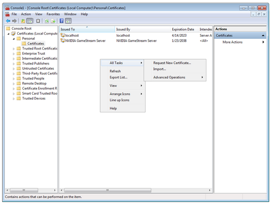Image resolution: width=273 pixels, height=206 pixels.
Task: Click the Refresh toolbar icon
Action: 47,21
